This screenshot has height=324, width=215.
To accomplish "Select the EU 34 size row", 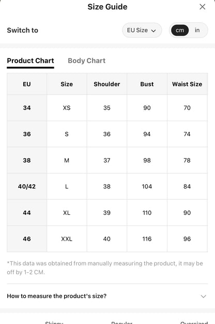I will (x=108, y=108).
